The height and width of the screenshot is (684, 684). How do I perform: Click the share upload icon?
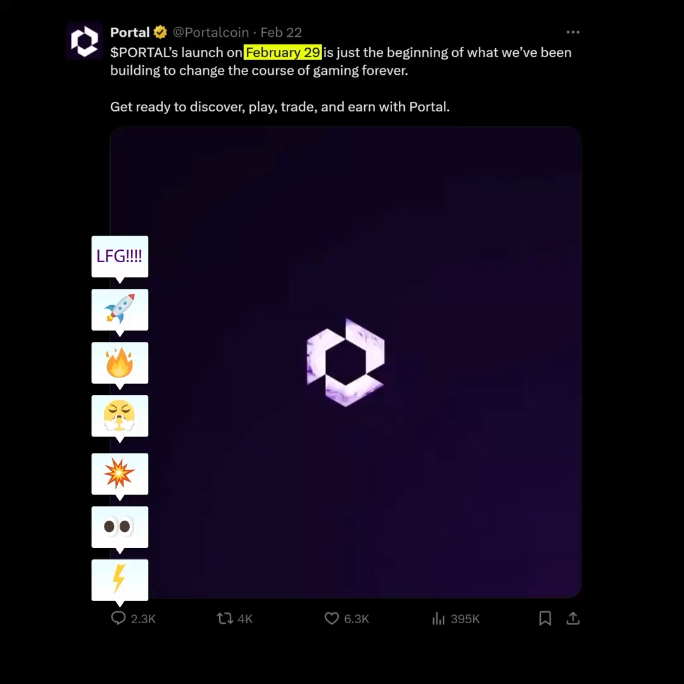pyautogui.click(x=573, y=618)
